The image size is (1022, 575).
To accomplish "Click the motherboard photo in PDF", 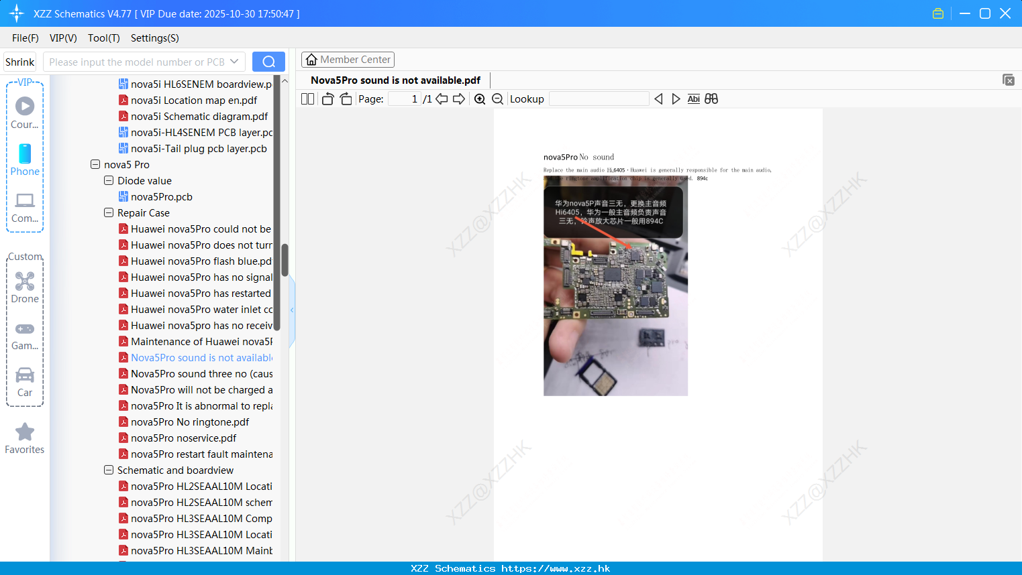I will (615, 286).
